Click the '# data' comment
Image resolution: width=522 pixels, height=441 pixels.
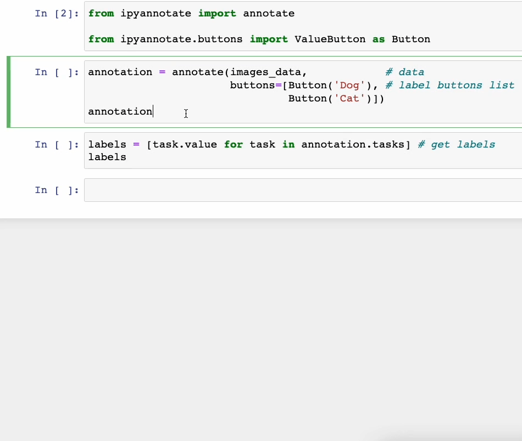(404, 72)
